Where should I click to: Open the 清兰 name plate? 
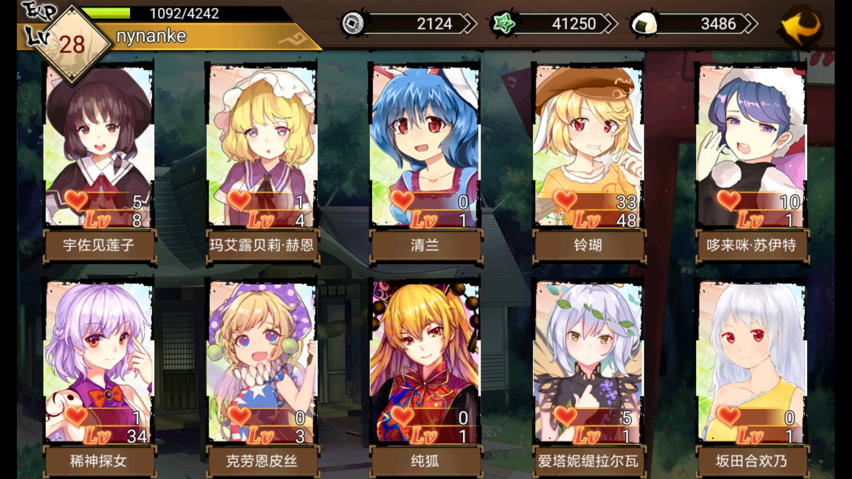coord(425,245)
